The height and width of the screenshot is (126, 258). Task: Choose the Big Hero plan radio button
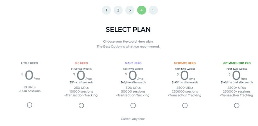81,105
